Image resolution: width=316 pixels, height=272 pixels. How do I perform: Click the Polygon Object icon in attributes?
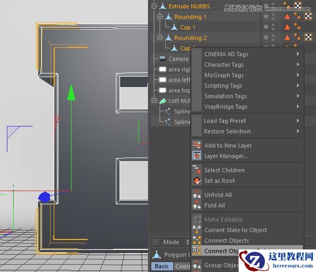157,255
